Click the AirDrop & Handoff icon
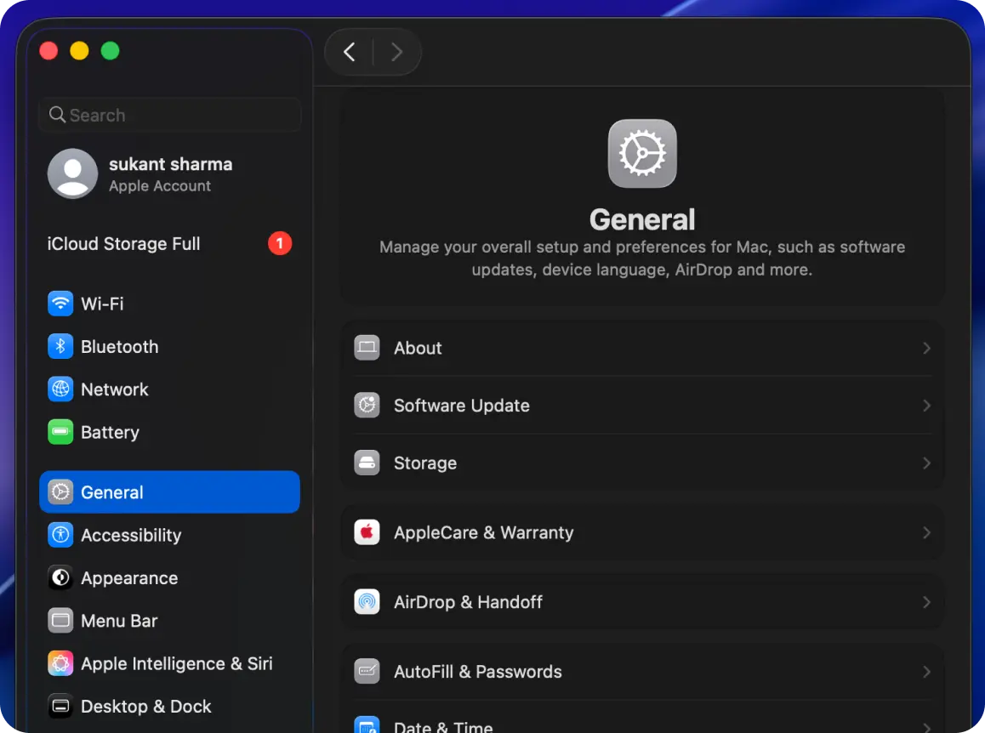 [x=367, y=602]
